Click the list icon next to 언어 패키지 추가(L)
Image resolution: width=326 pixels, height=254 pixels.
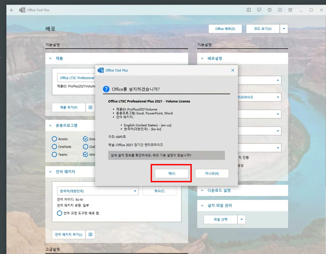[x=90, y=234]
